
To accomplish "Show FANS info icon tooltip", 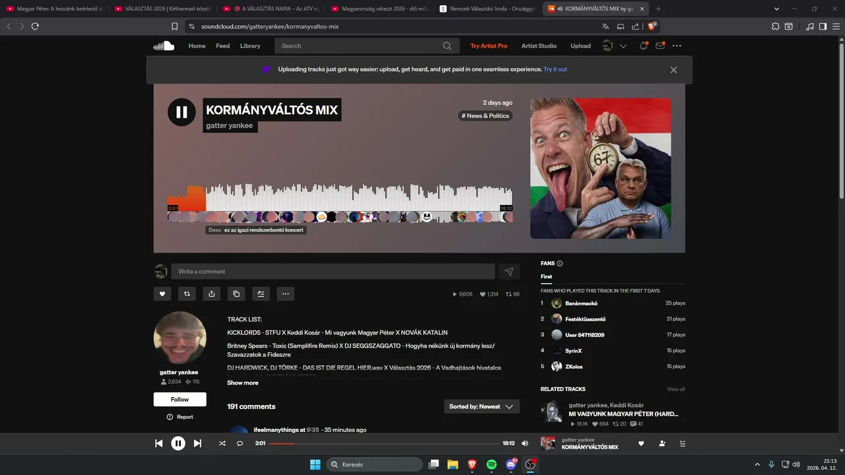I will pyautogui.click(x=560, y=263).
